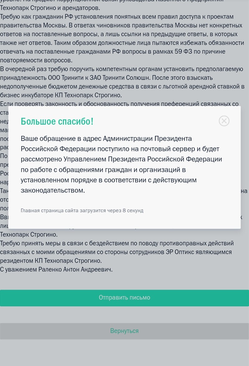
Task: Click the redirect countdown text in the dialog
Action: click(x=82, y=210)
